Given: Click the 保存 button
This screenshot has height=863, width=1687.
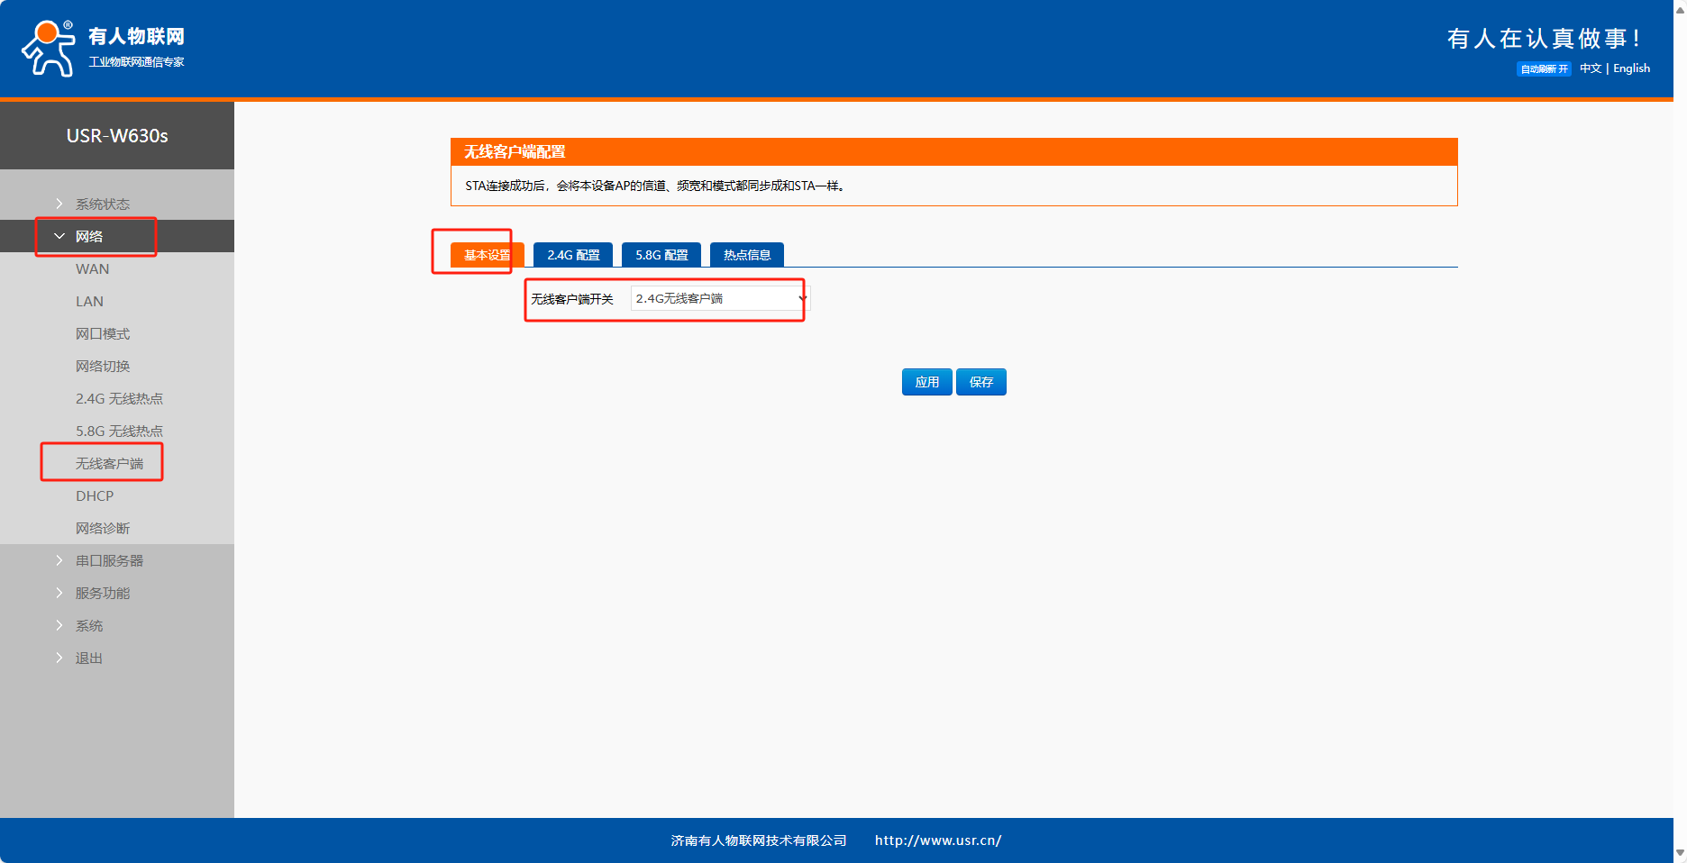Looking at the screenshot, I should pyautogui.click(x=980, y=382).
